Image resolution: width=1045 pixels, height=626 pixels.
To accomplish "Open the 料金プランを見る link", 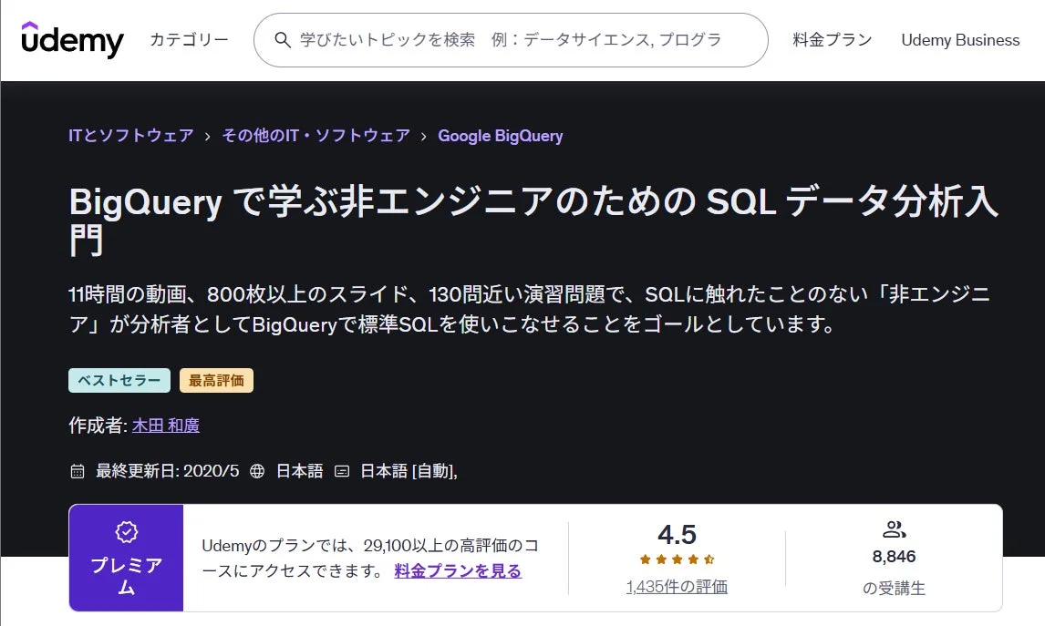I will [457, 570].
